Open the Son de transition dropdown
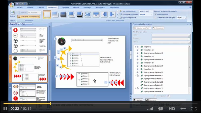This screenshot has width=201, height=113. point(152,11)
